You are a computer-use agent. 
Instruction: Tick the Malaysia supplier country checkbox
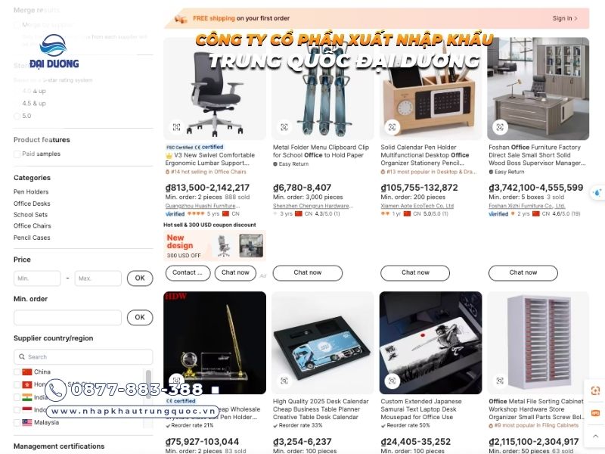coord(17,422)
